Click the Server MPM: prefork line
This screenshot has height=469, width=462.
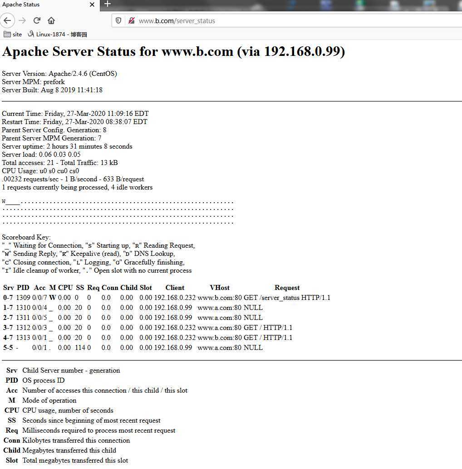click(x=33, y=82)
